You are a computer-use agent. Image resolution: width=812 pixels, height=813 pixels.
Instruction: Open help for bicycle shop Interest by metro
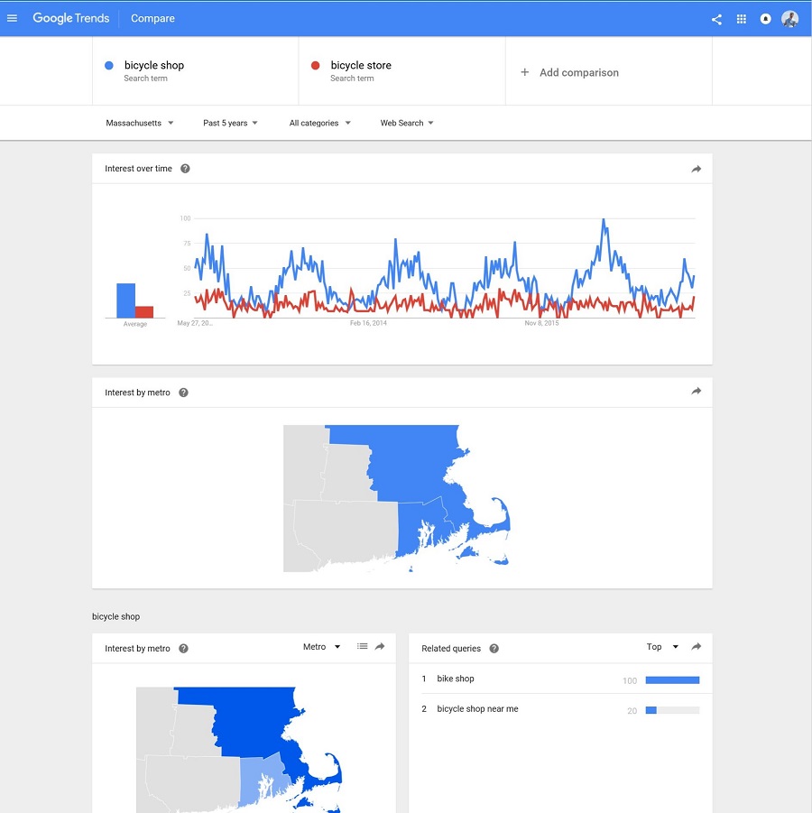(x=183, y=648)
